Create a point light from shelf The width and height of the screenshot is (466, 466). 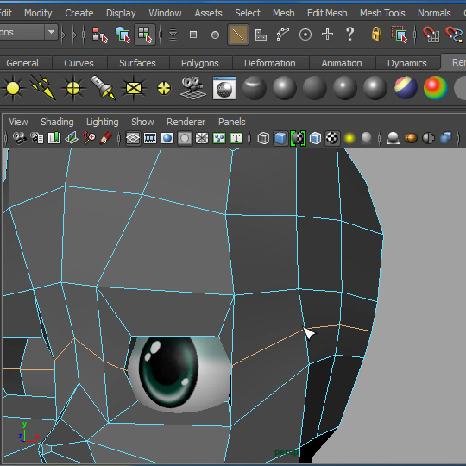point(73,88)
